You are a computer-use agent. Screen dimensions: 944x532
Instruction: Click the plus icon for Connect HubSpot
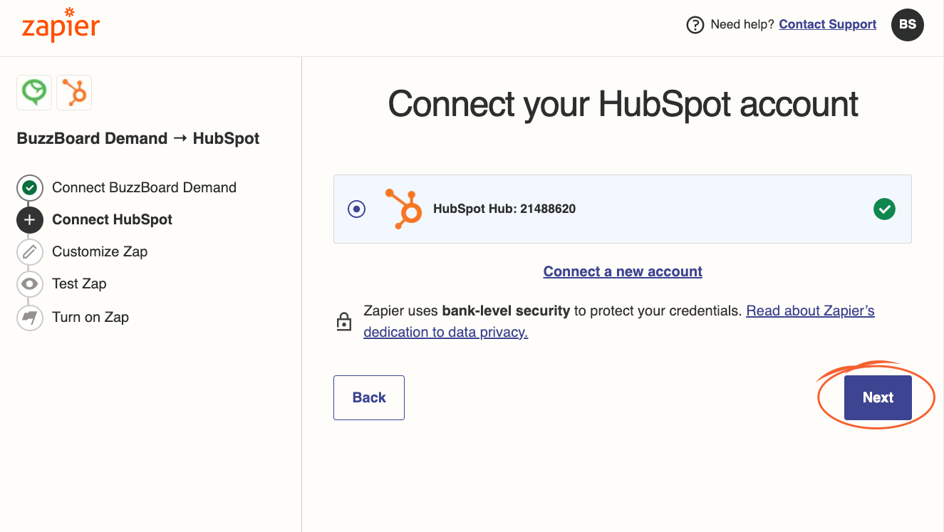(29, 220)
